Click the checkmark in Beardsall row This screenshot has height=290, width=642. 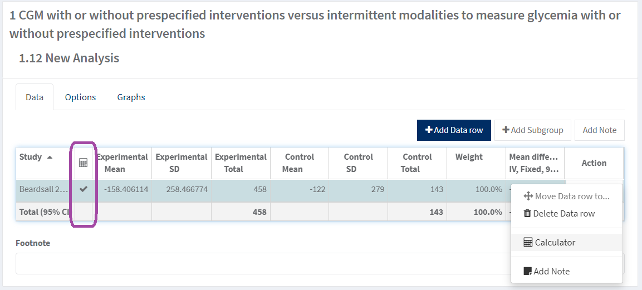84,189
